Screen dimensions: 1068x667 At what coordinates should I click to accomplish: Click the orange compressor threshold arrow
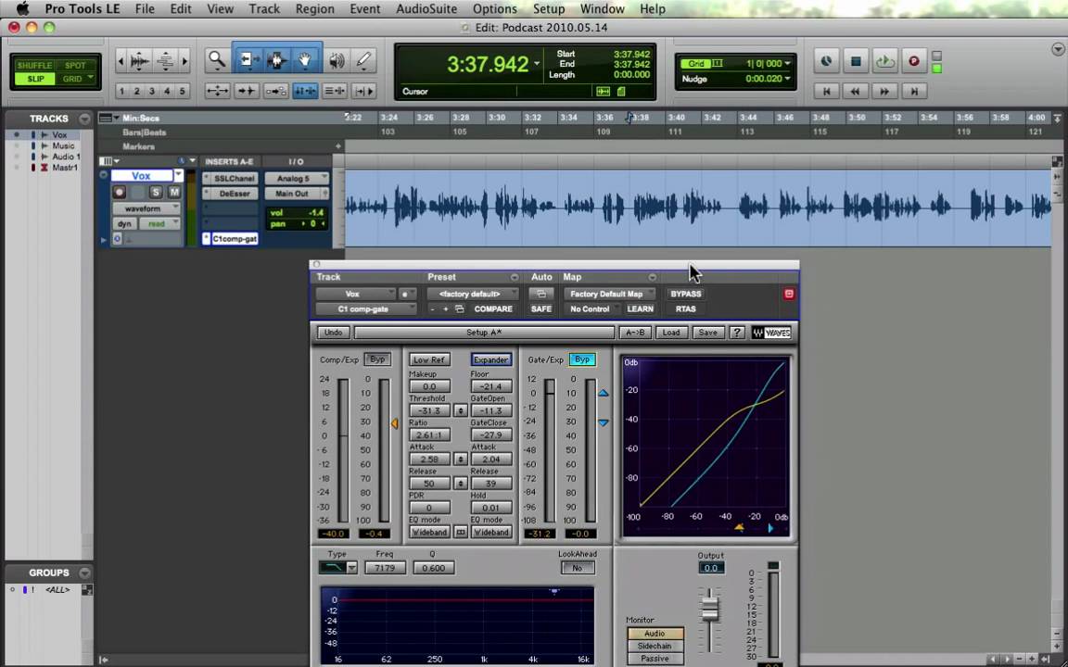click(x=394, y=423)
